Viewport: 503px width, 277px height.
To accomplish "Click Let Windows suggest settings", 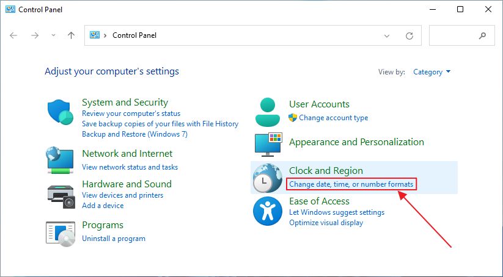I will [x=337, y=212].
